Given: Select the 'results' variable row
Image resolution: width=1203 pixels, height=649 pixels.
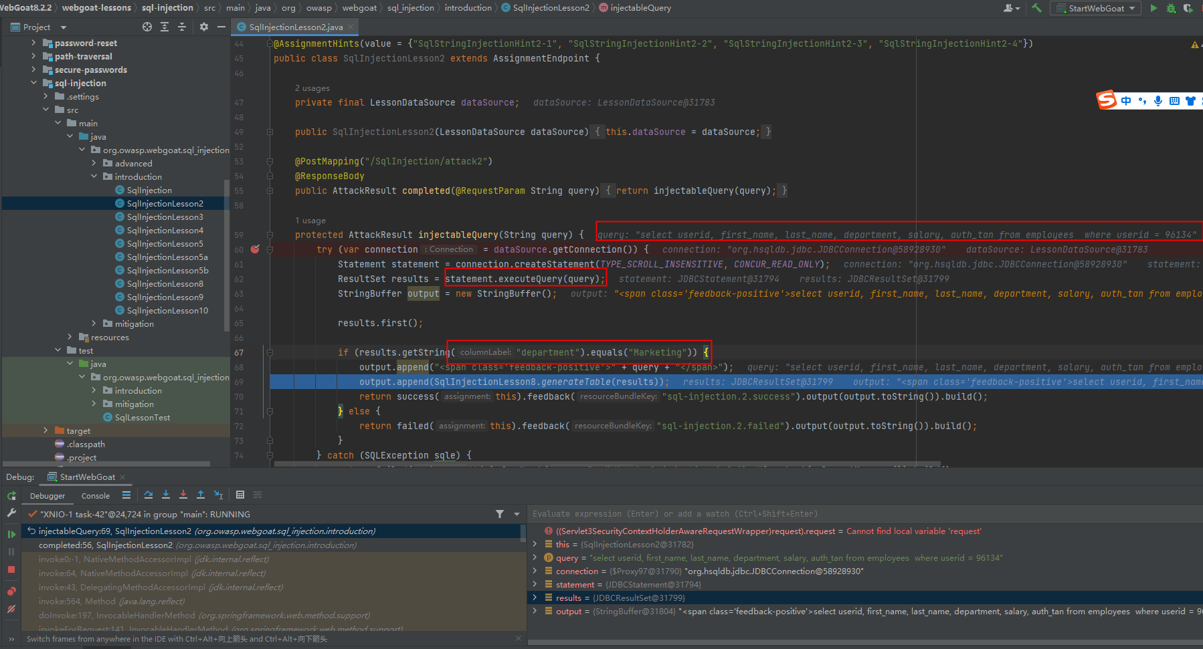Looking at the screenshot, I should click(x=864, y=598).
